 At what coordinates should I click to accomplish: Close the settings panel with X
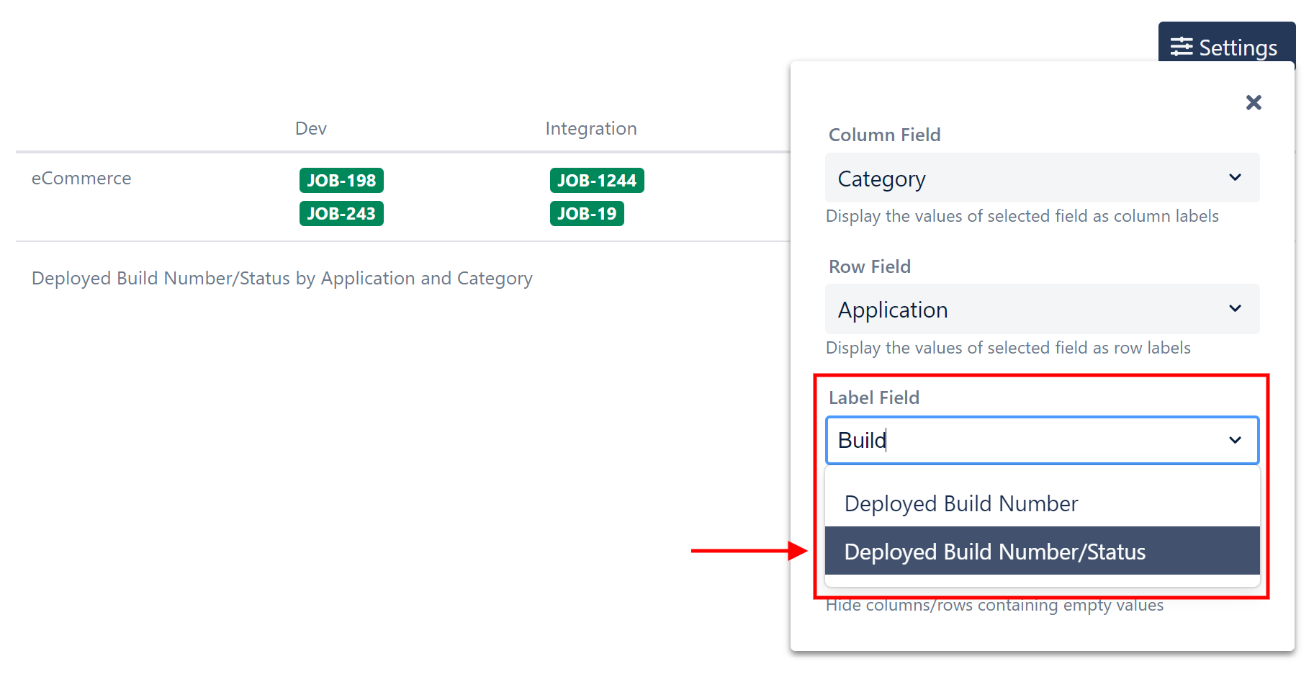1254,102
